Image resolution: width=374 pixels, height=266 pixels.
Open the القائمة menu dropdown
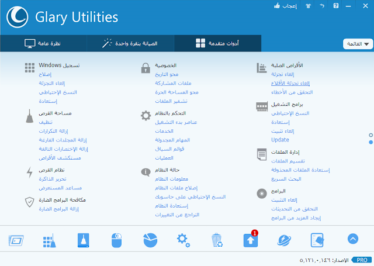coord(358,44)
